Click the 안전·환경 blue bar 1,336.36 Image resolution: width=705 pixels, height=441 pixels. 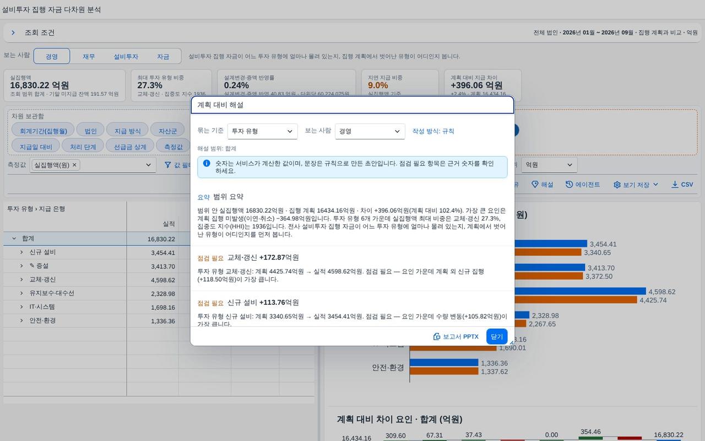point(444,363)
